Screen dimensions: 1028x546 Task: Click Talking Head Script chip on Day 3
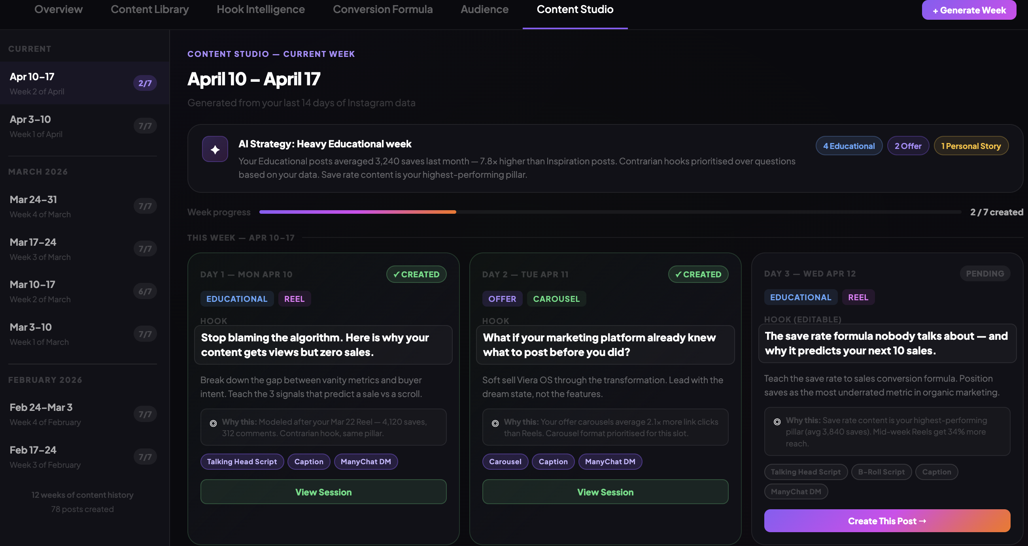pyautogui.click(x=805, y=471)
